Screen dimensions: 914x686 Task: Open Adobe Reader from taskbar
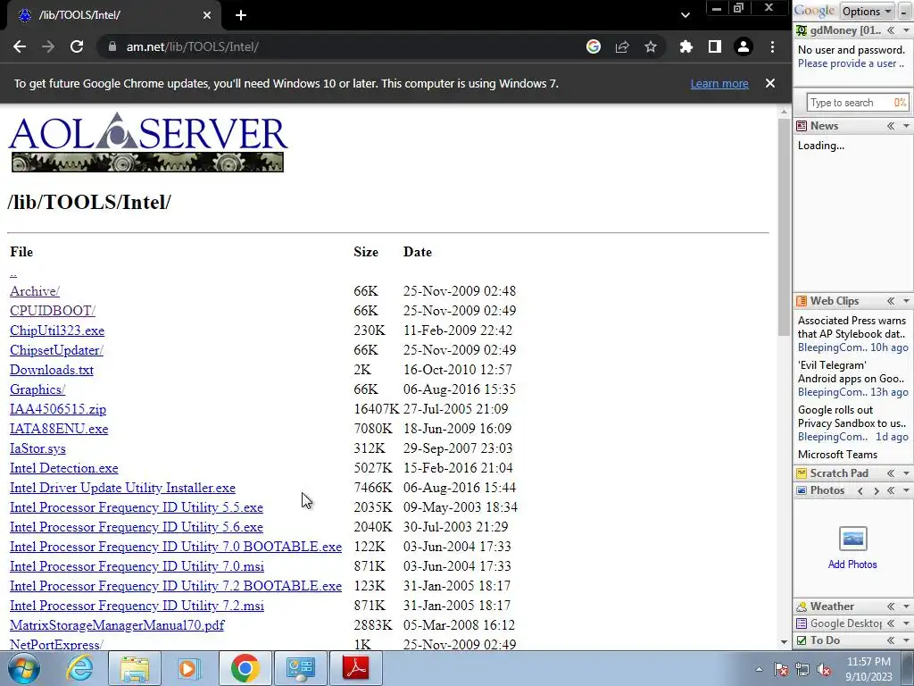coord(356,668)
